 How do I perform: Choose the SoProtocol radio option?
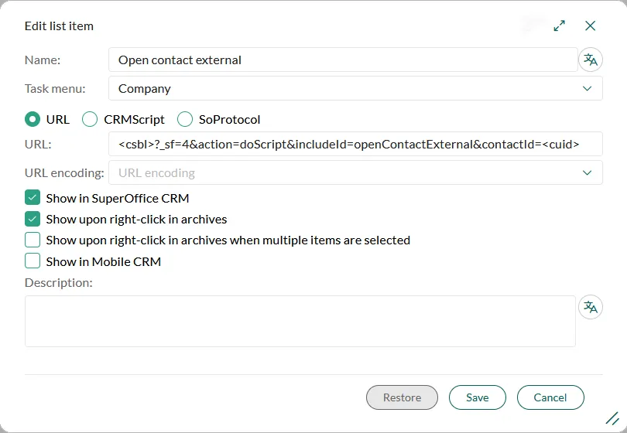[185, 119]
